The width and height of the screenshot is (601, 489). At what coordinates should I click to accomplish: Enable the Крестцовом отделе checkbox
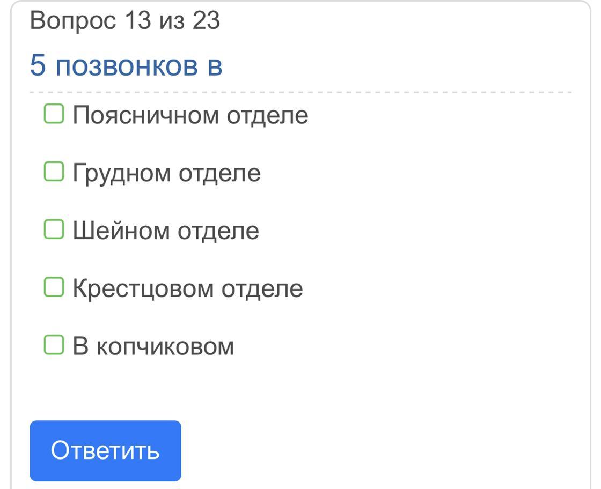pos(54,287)
